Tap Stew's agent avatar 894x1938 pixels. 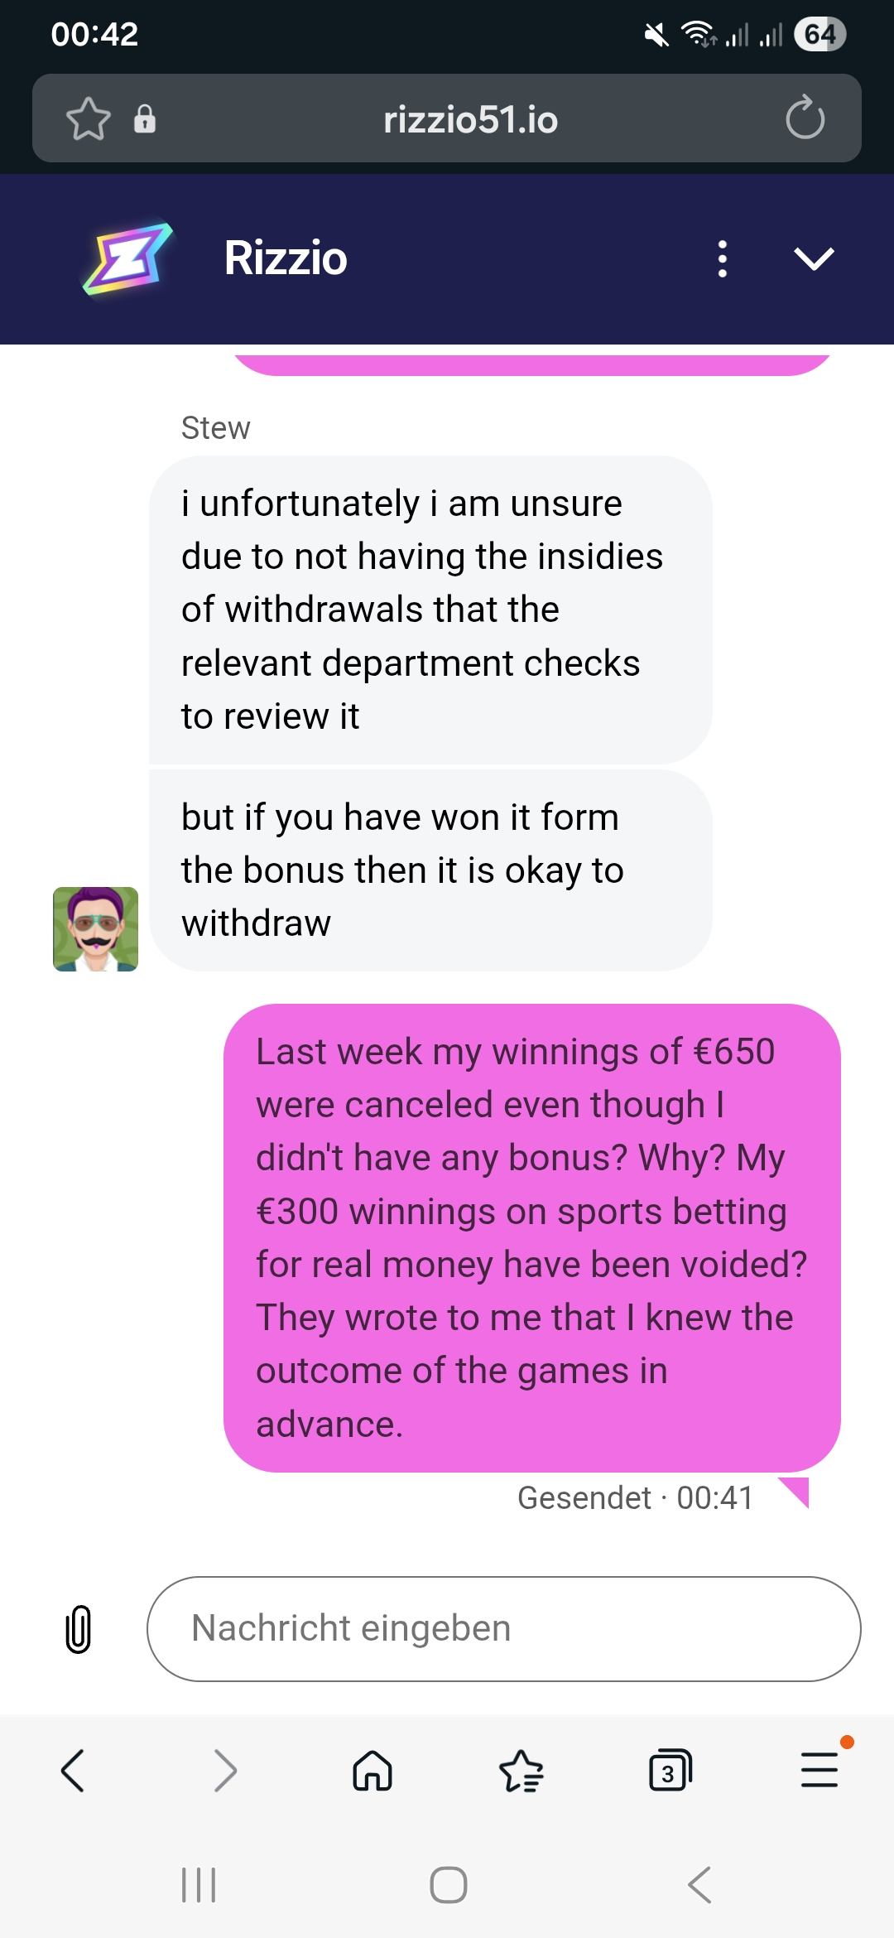tap(95, 928)
